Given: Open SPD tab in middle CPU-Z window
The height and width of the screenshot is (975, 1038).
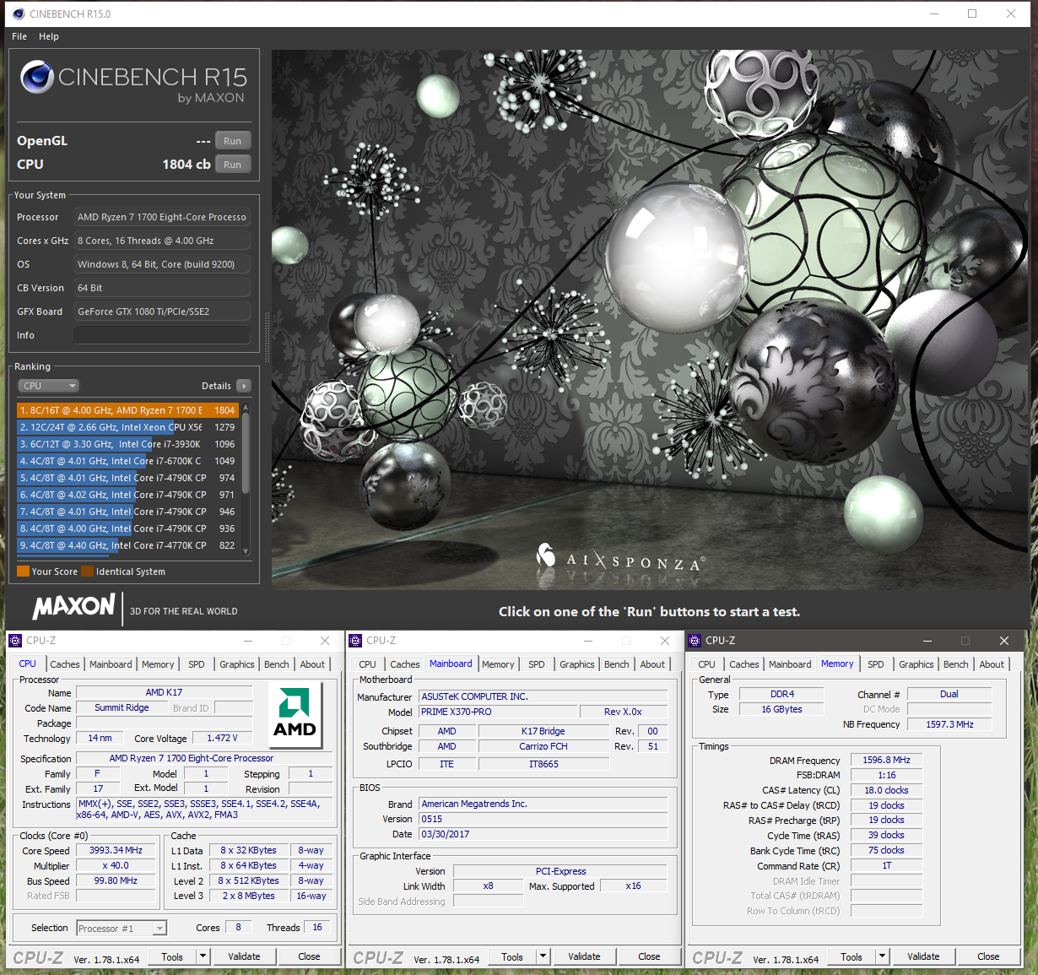Looking at the screenshot, I should (x=537, y=664).
